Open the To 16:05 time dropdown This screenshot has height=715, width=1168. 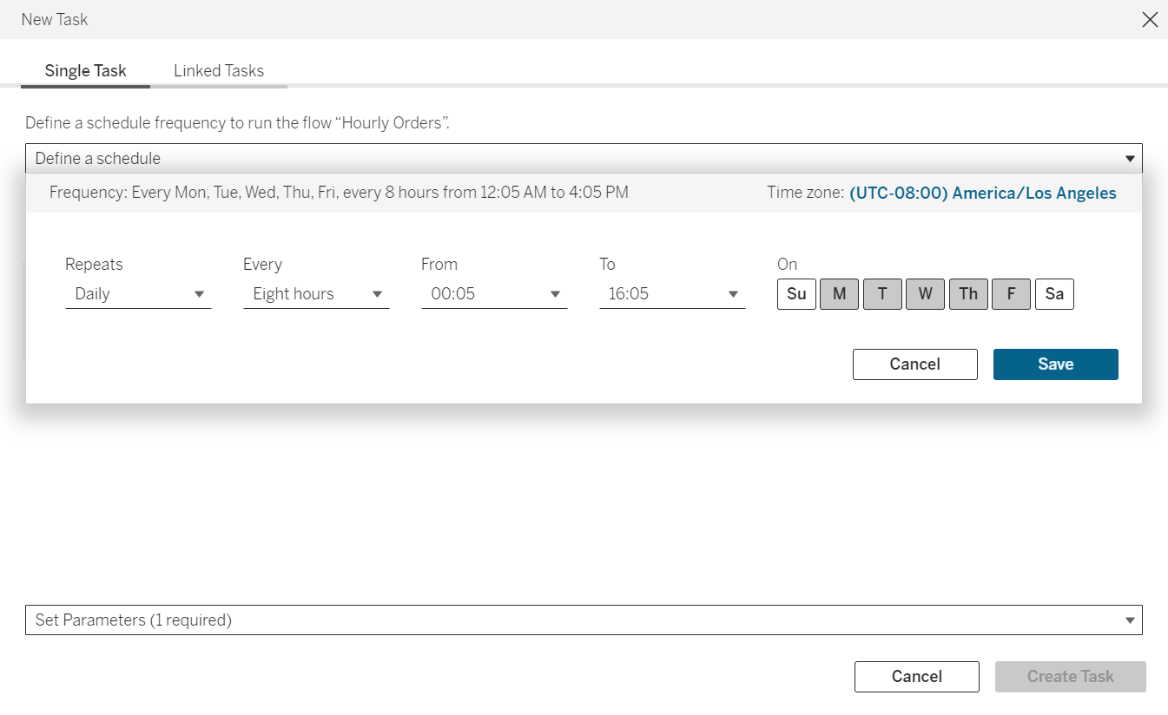672,294
